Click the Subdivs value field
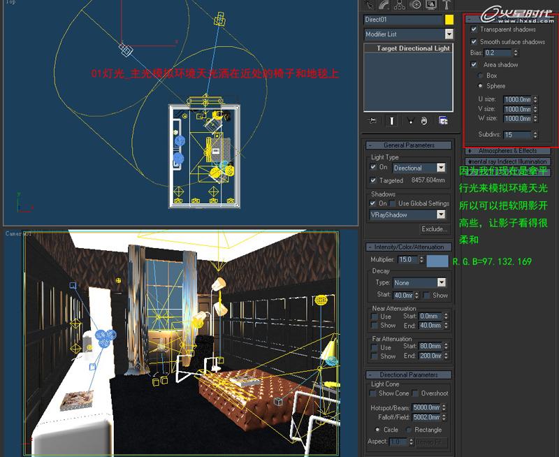559x457 pixels. point(517,135)
